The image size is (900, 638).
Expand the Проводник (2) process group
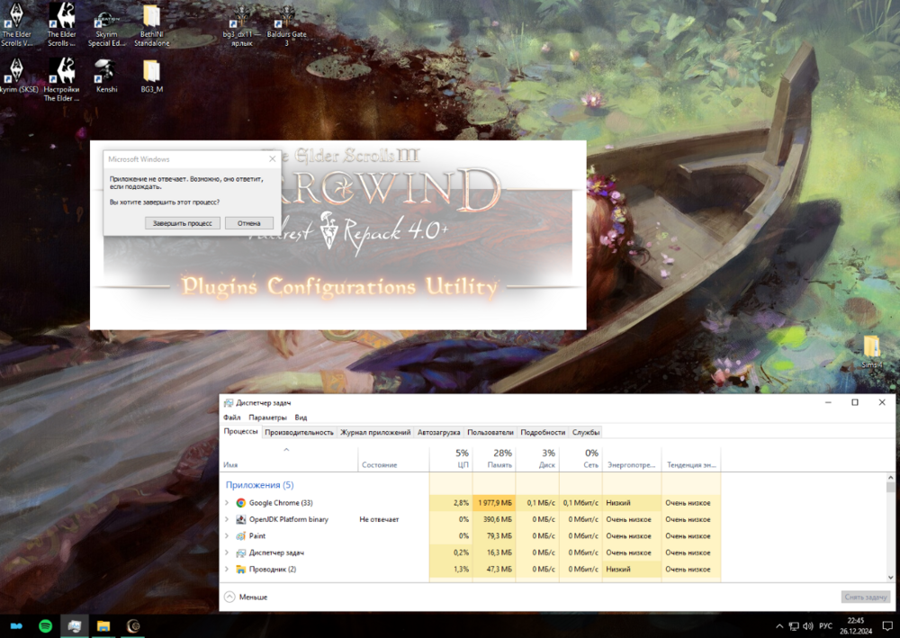227,570
